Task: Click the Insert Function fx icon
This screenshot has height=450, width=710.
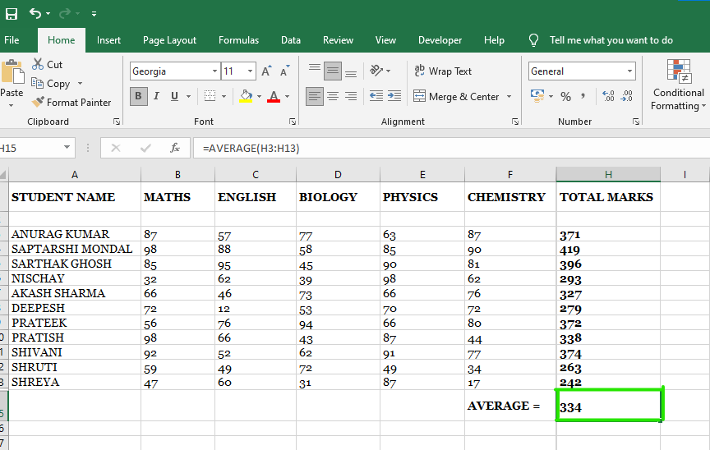Action: [174, 148]
